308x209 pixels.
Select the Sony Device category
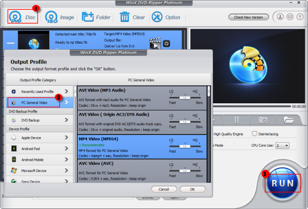40,181
